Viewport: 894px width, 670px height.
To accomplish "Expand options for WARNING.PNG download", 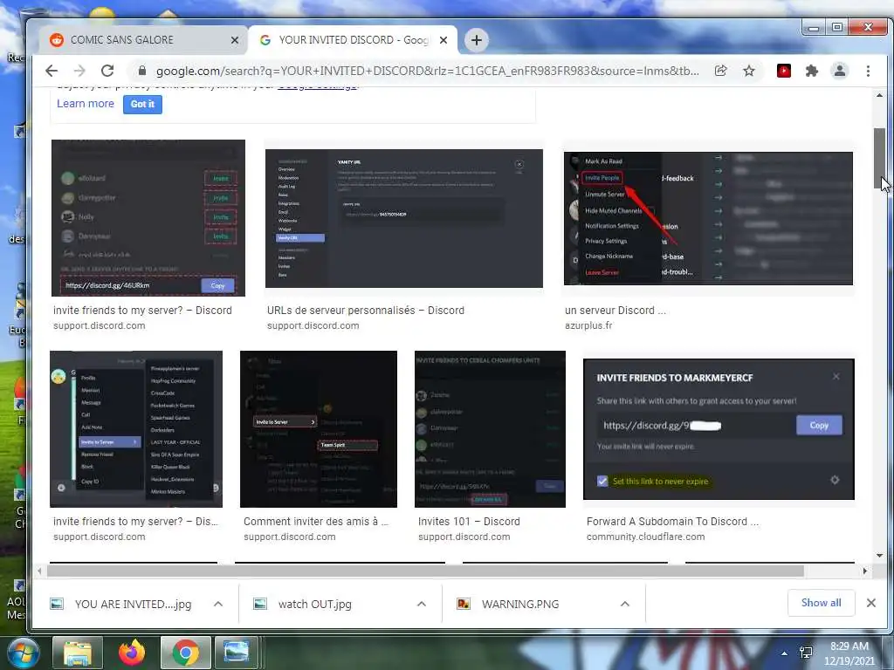I will [x=625, y=604].
